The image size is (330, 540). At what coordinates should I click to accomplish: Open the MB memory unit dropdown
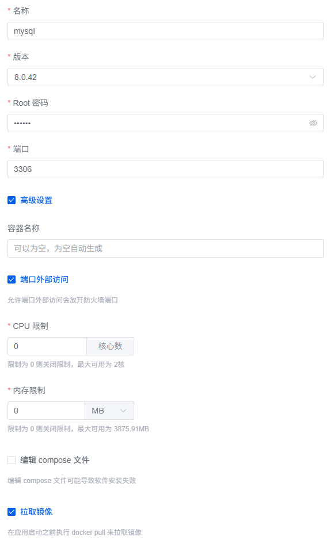pyautogui.click(x=109, y=411)
